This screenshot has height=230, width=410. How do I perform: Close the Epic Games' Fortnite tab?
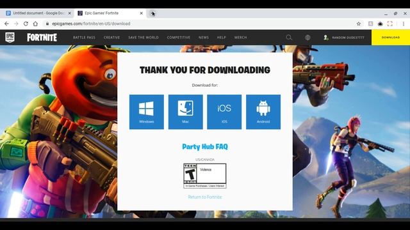click(141, 13)
